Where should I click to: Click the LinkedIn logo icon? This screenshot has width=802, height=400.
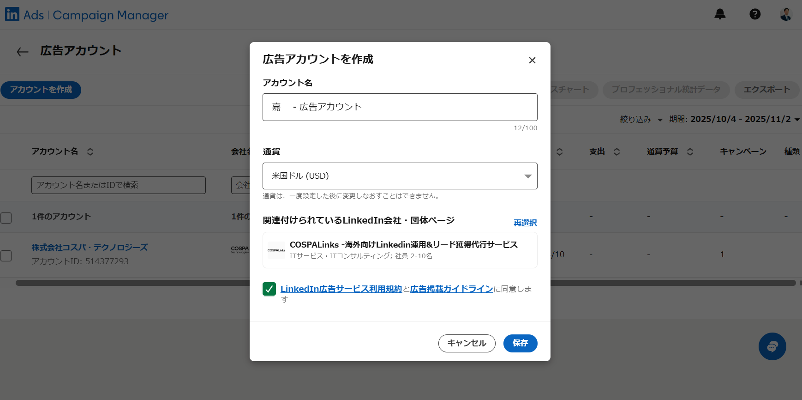[x=12, y=14]
